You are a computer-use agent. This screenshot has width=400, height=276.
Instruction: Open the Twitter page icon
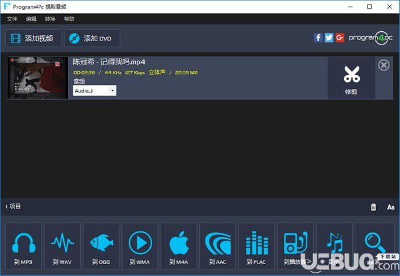click(329, 38)
